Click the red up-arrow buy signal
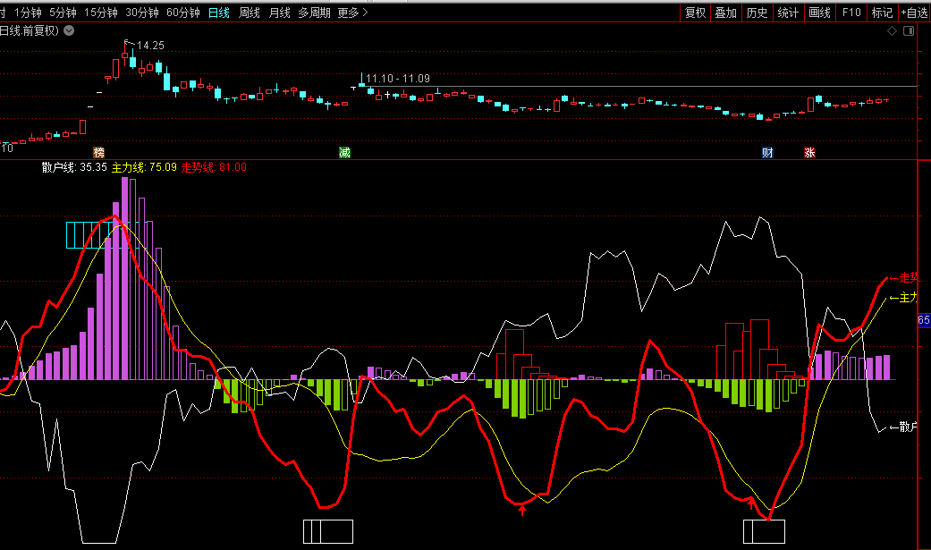Image resolution: width=931 pixels, height=550 pixels. [x=523, y=510]
